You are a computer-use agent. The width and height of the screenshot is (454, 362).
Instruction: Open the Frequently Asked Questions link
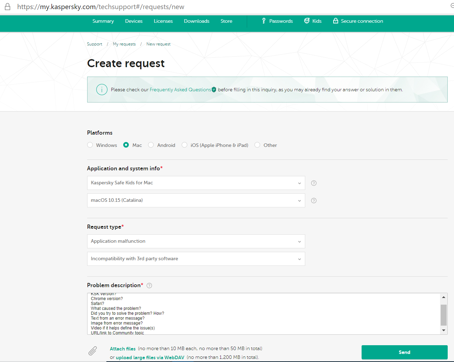180,90
